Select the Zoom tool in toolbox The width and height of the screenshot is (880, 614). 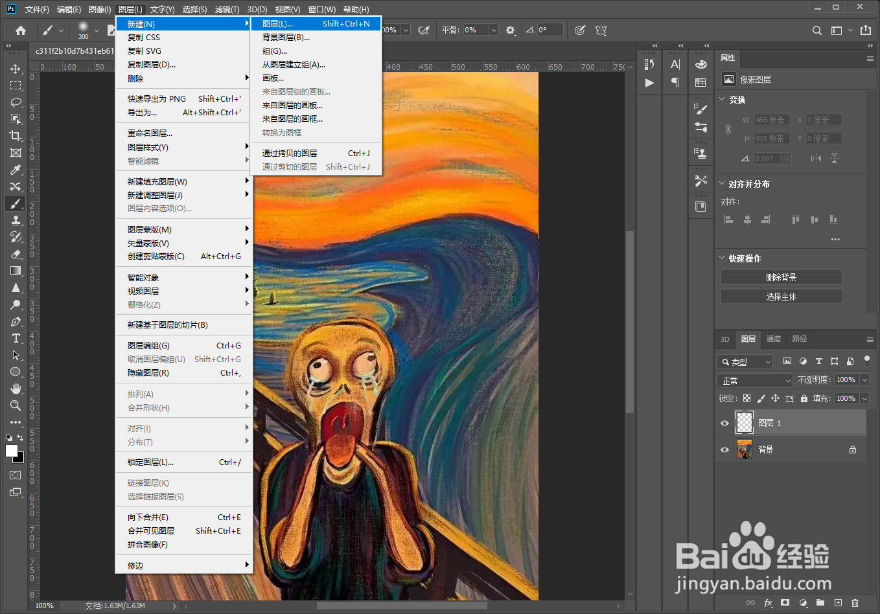point(16,405)
